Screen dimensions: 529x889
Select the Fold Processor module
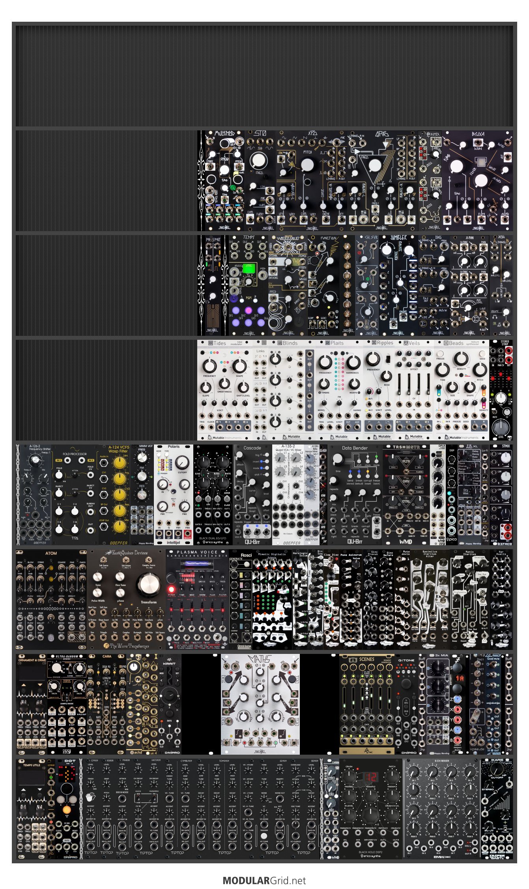[75, 495]
